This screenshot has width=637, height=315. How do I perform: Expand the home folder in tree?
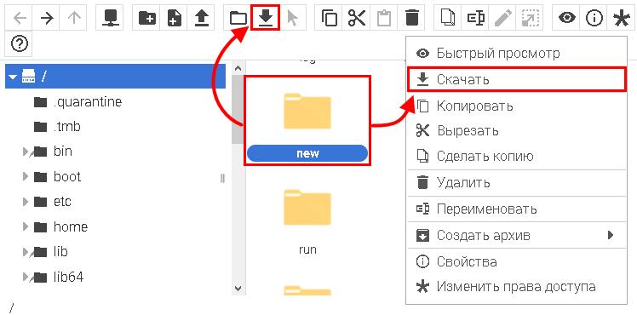[26, 226]
